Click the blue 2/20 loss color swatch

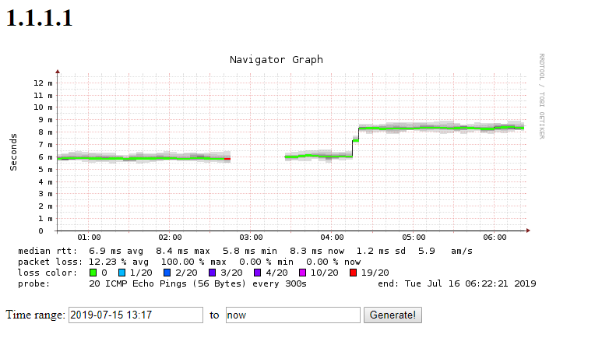coord(167,273)
